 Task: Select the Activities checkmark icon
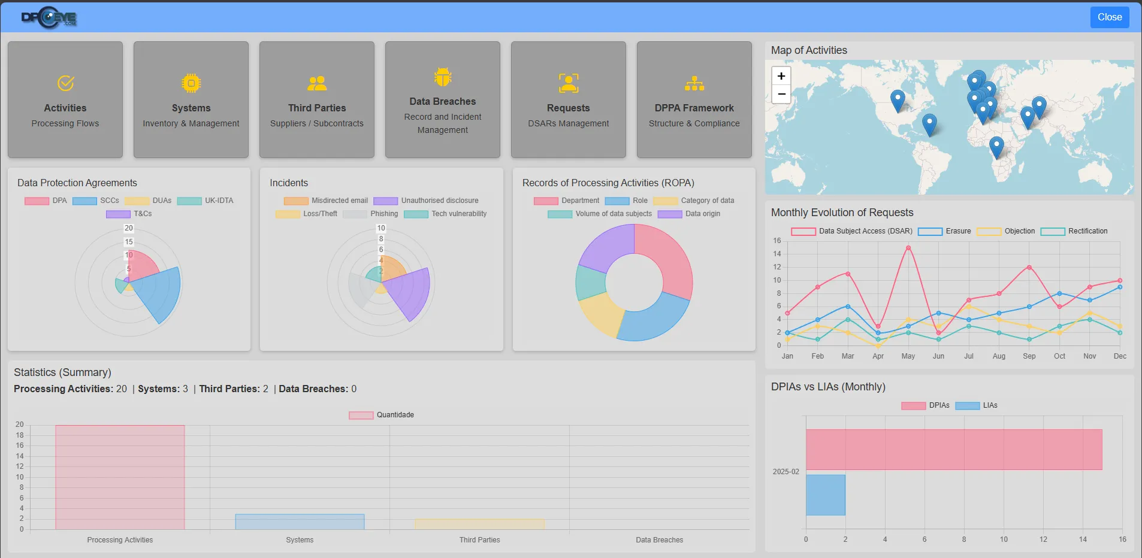pos(65,83)
